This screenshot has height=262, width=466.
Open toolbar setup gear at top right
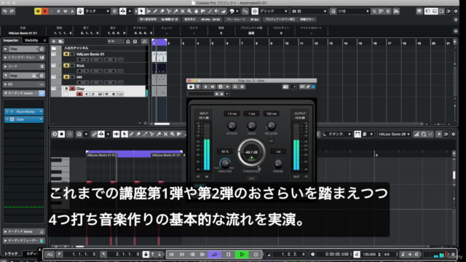(x=456, y=12)
